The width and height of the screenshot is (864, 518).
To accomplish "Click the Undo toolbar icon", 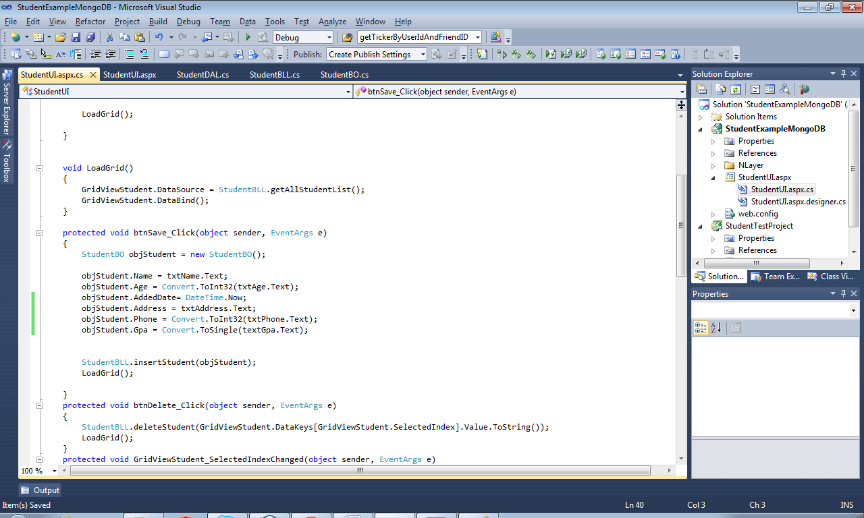I will (159, 38).
